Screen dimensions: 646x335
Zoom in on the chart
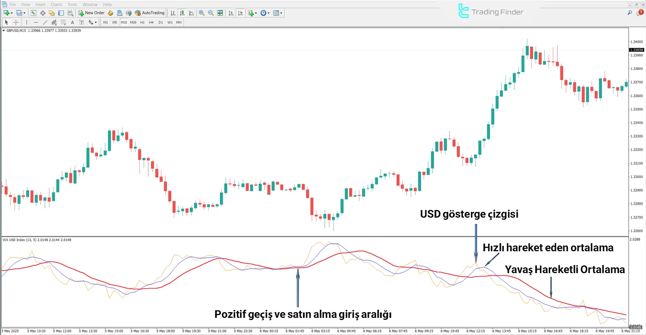202,13
